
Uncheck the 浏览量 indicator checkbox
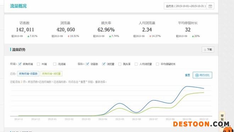(104, 64)
